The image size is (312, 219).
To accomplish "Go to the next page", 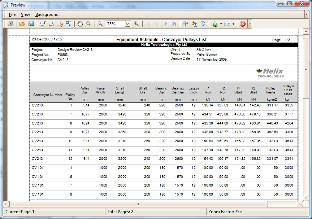I will pos(165,24).
